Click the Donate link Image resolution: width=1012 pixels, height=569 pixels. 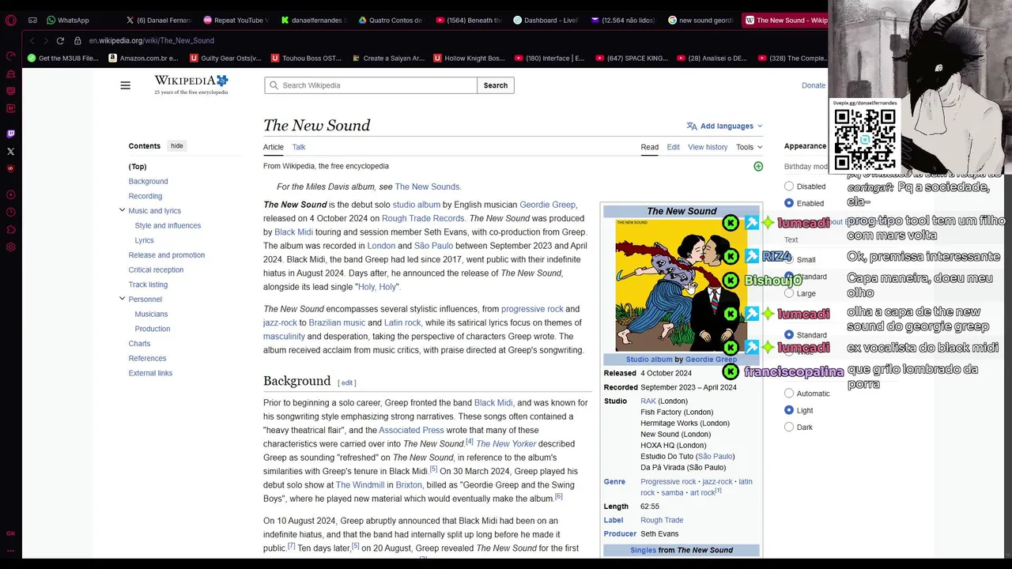pyautogui.click(x=814, y=85)
